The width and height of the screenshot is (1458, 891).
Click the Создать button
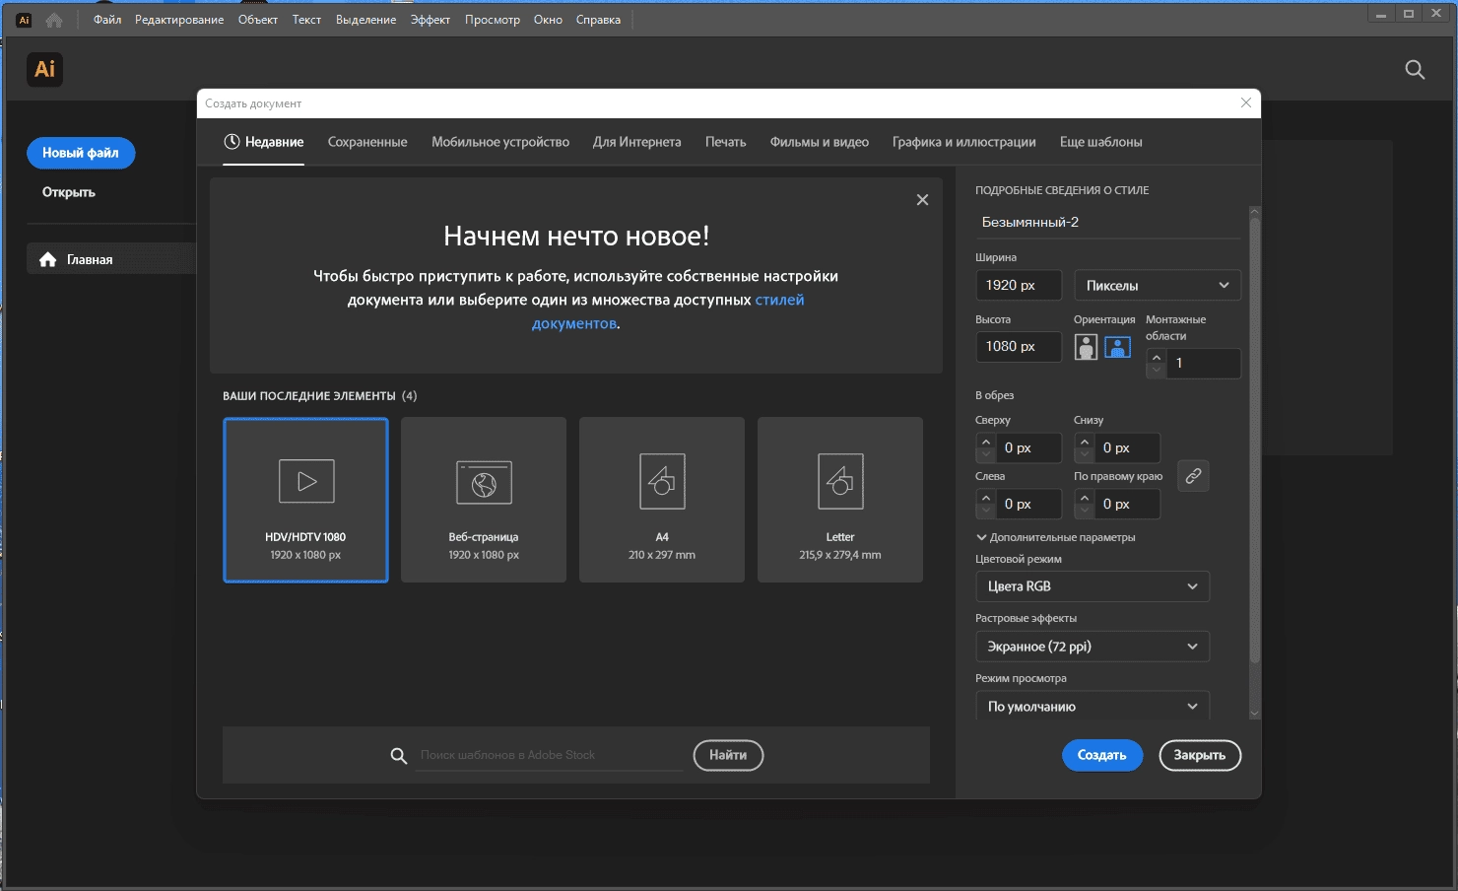pyautogui.click(x=1102, y=755)
